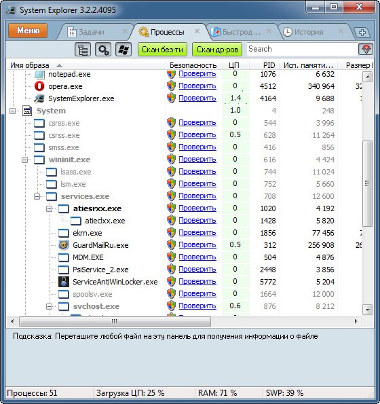Click the System Explorer title bar icon
Viewport: 380px width, 404px height.
11,10
